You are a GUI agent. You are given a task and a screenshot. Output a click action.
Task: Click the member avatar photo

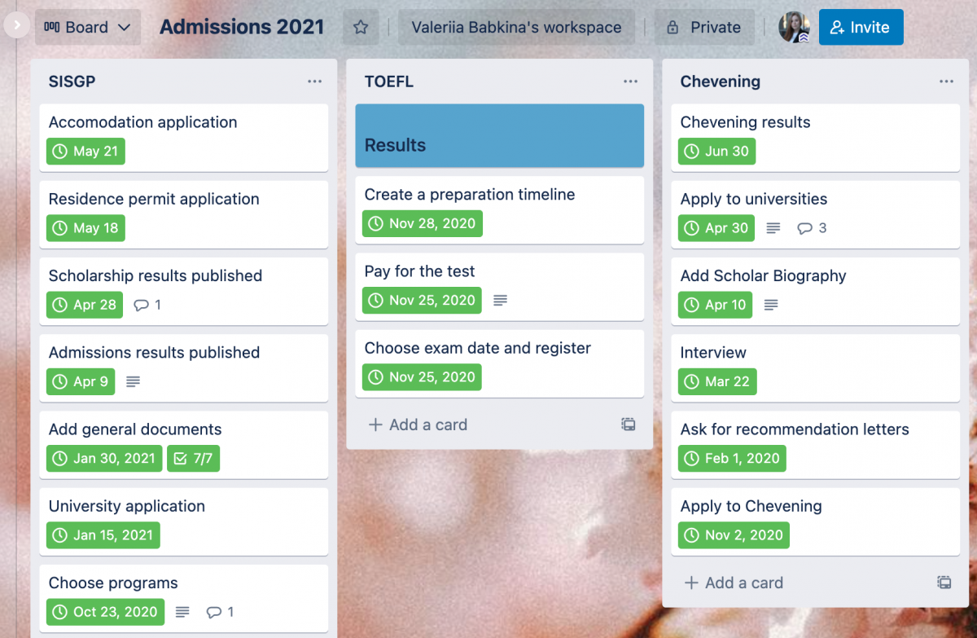point(794,27)
